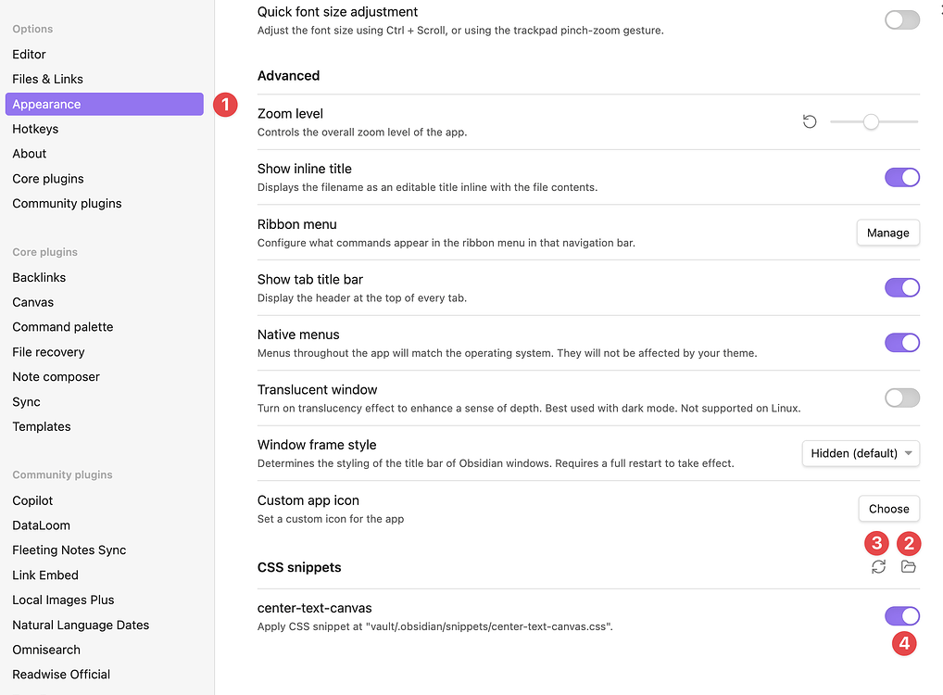The height and width of the screenshot is (695, 943).
Task: Open Backlinks plugin settings
Action: (x=38, y=277)
